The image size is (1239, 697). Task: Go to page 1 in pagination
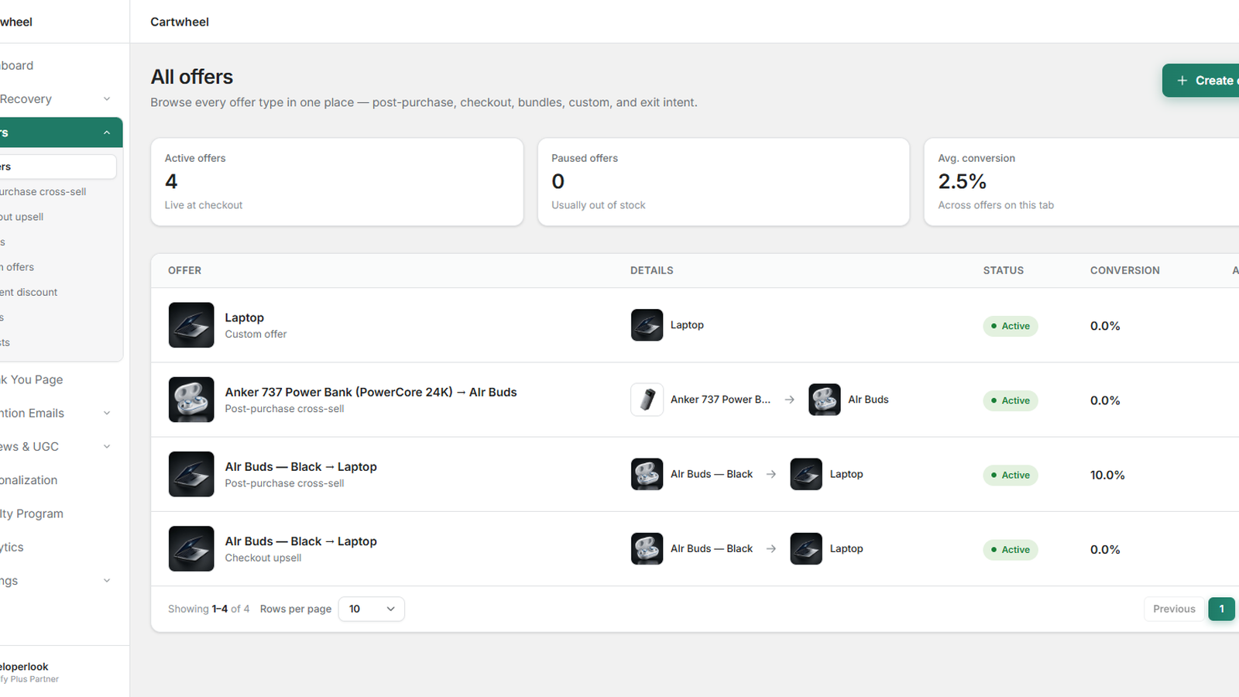pyautogui.click(x=1222, y=609)
